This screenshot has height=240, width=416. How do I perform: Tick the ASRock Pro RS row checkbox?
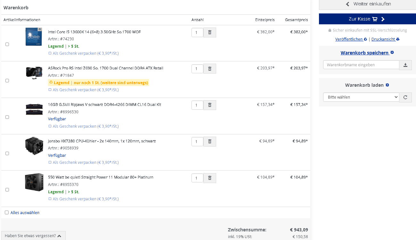[x=7, y=81]
